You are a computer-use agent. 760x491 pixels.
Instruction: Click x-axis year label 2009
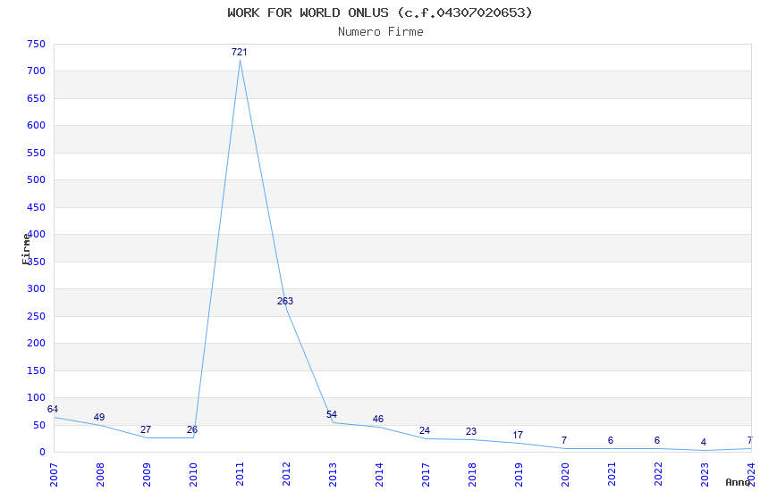pyautogui.click(x=147, y=475)
